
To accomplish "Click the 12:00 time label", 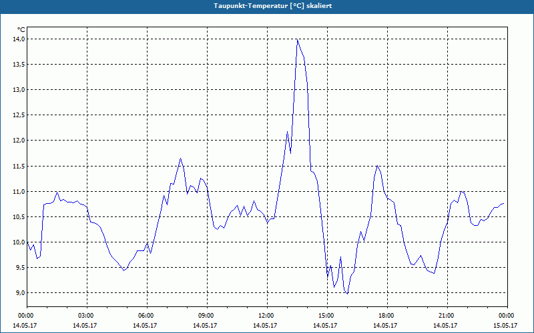I will point(267,316).
